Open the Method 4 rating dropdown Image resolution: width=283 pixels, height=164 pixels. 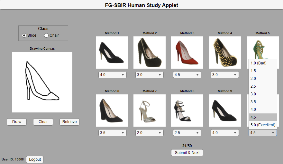(x=225, y=75)
